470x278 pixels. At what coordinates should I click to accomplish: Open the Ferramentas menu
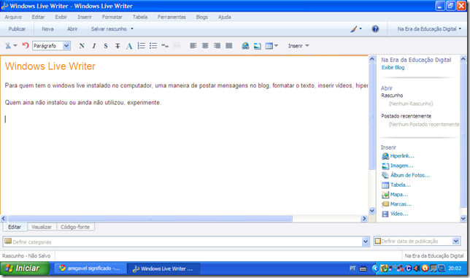(x=172, y=17)
